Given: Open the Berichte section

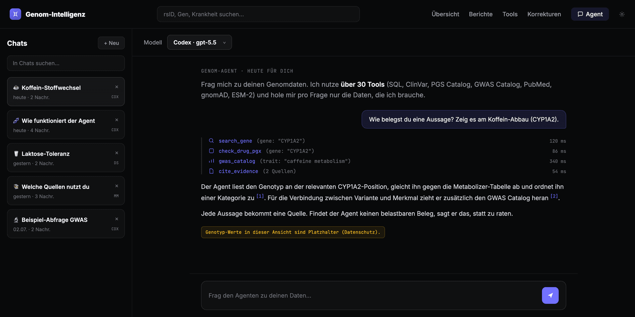Looking at the screenshot, I should (x=481, y=14).
